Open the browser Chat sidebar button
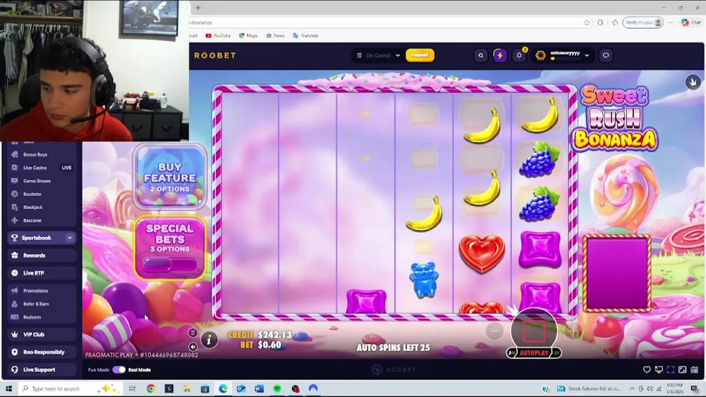 tap(691, 23)
